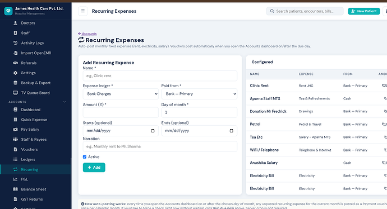Click the Vouchers document icon
This screenshot has width=387, height=209.
(x=15, y=149)
